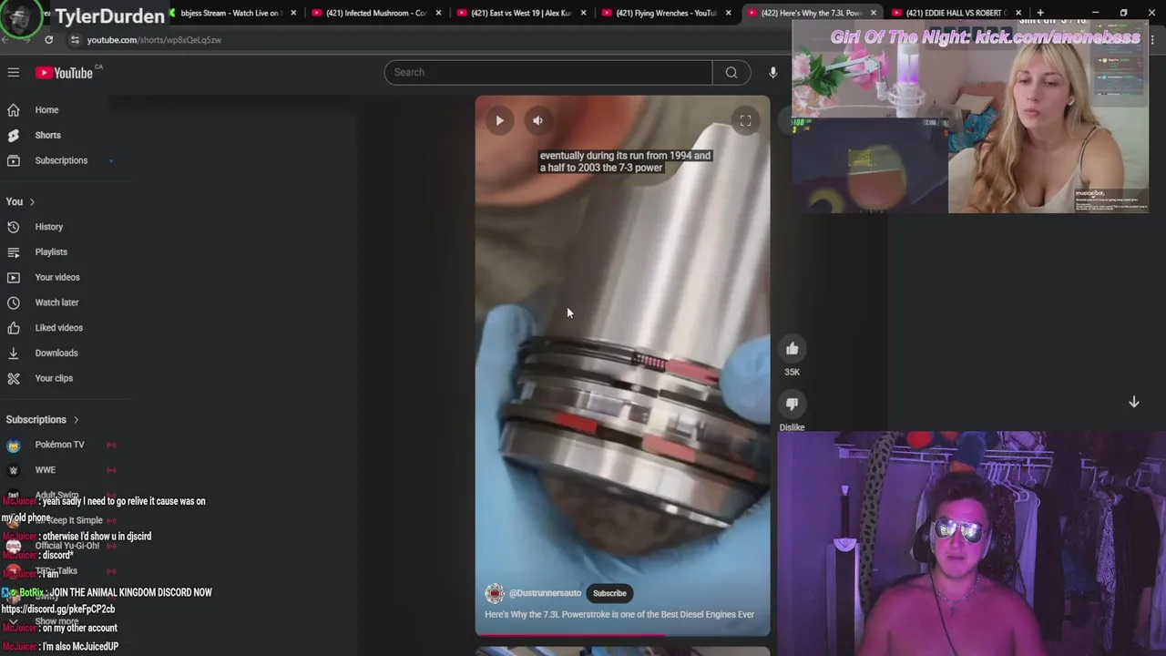The width and height of the screenshot is (1166, 656).
Task: Click the Liked videos thumbs-up icon
Action: (14, 327)
